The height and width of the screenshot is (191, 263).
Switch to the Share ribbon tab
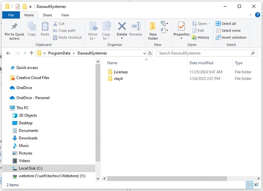point(47,15)
